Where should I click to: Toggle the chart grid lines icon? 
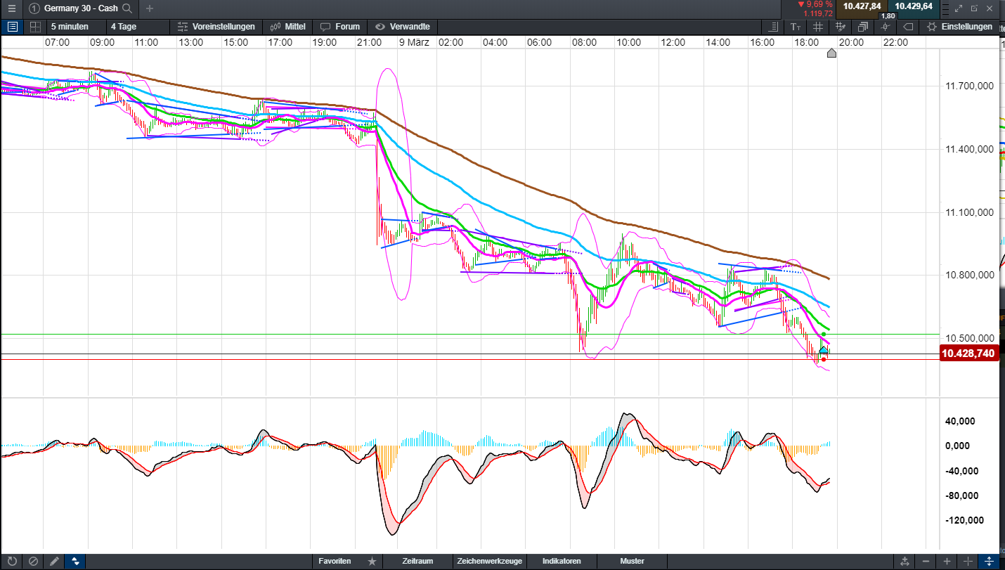pos(817,27)
